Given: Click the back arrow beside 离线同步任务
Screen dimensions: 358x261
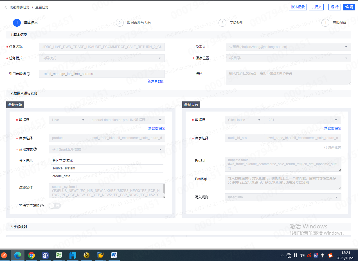Looking at the screenshot, I should tap(5, 7).
